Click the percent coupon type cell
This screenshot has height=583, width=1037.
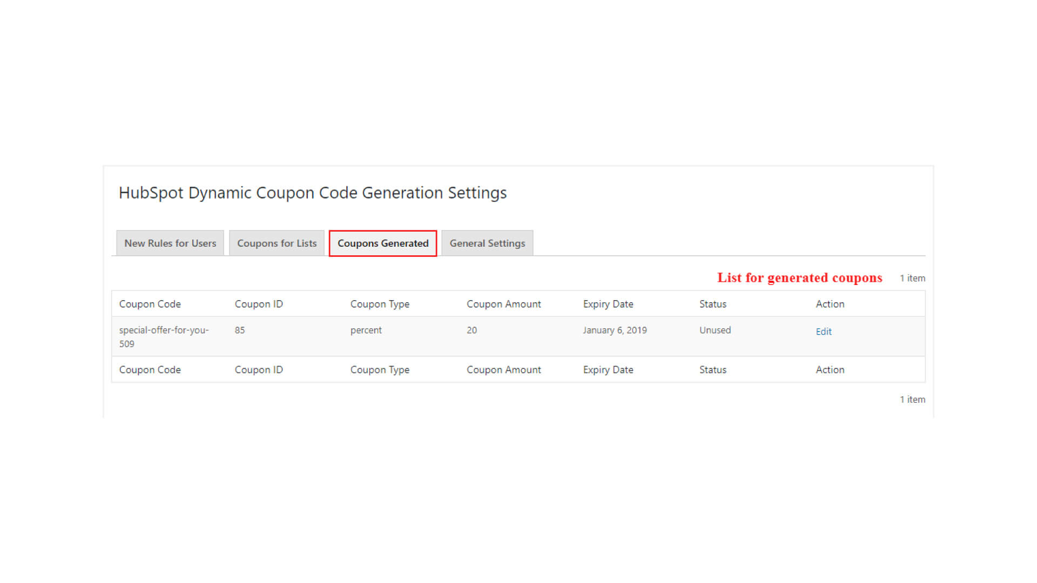pyautogui.click(x=366, y=330)
